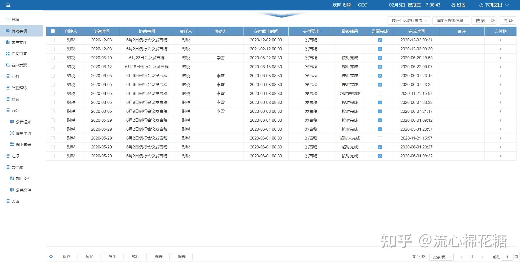This screenshot has height=262, width=520.
Task: Click the 客户发票 copy icon
Action: pyautogui.click(x=8, y=65)
